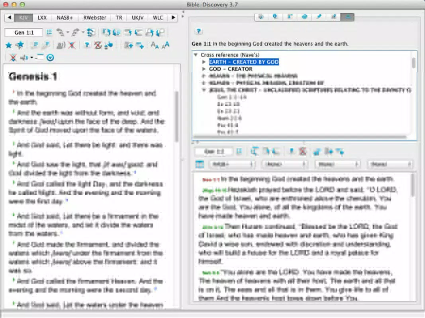The width and height of the screenshot is (425, 318).
Task: Collapse the Cross reference (Nave's) tree
Action: pyautogui.click(x=196, y=55)
